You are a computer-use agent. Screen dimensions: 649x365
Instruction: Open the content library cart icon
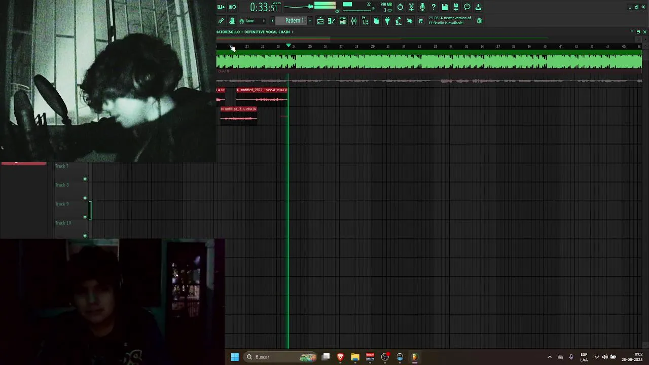click(x=420, y=21)
